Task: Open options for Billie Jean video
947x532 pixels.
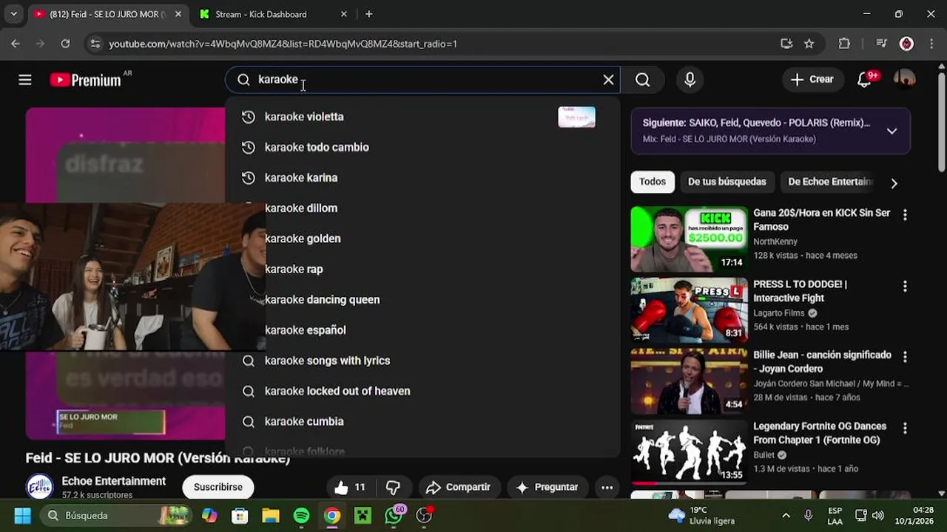Action: pos(904,357)
